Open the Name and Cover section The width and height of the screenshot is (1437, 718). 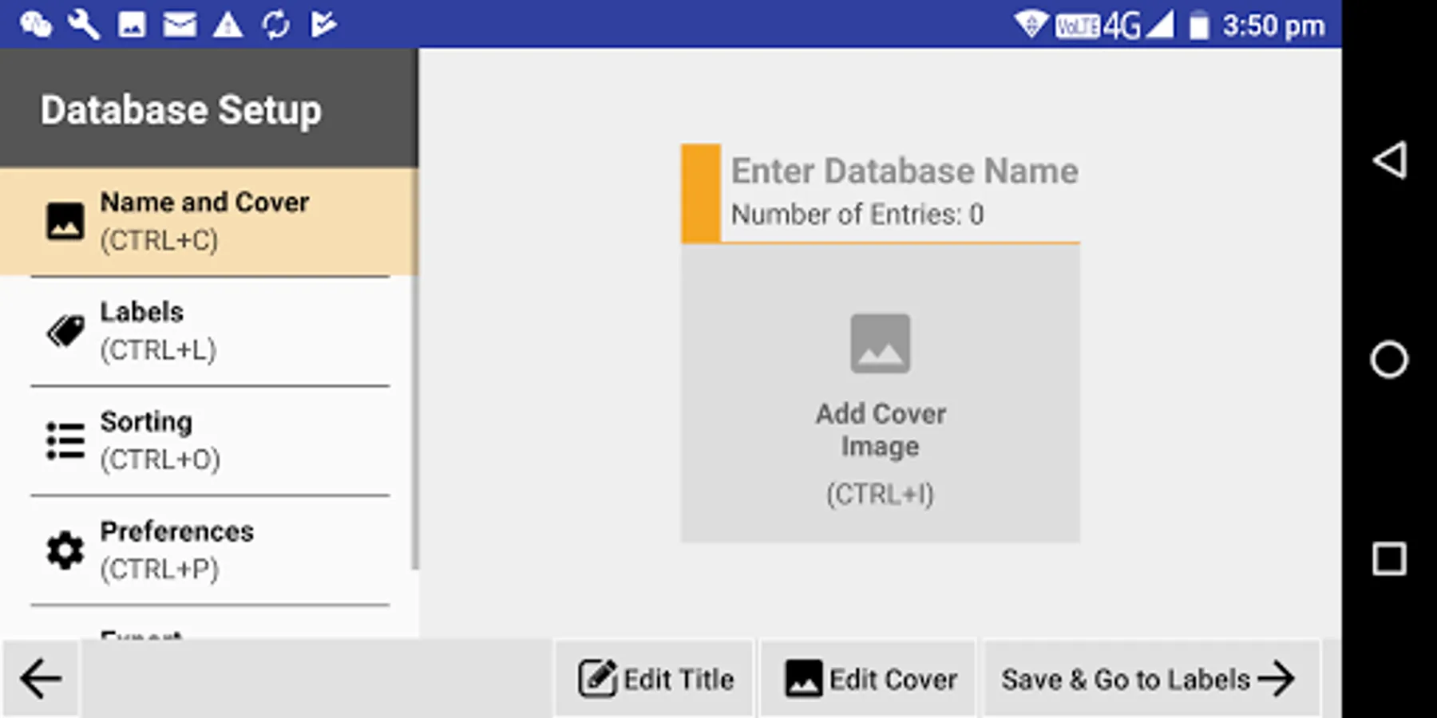pyautogui.click(x=208, y=222)
